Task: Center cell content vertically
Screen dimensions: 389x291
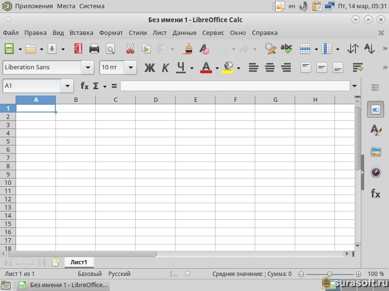Action: click(322, 67)
